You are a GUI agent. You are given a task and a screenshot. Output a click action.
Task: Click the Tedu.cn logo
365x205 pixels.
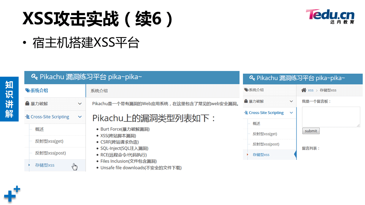tap(330, 16)
